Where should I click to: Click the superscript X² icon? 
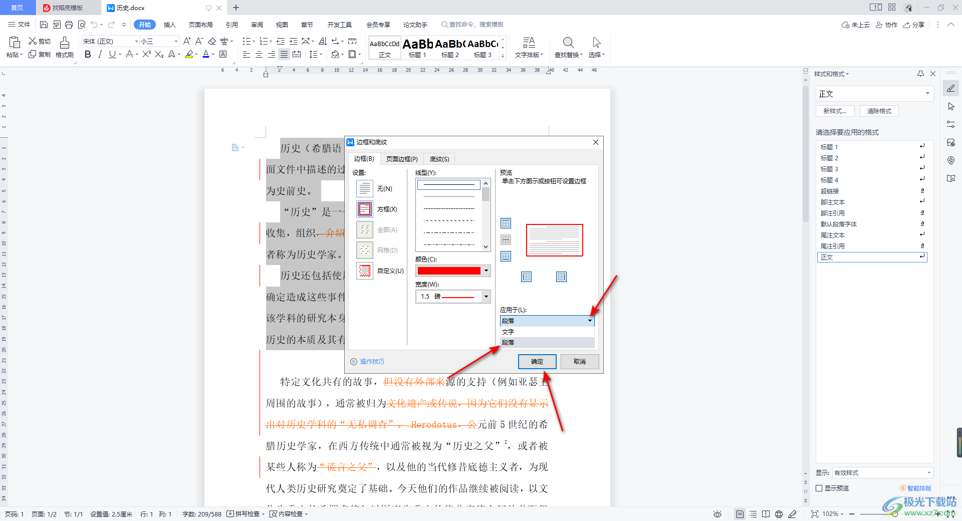[146, 54]
